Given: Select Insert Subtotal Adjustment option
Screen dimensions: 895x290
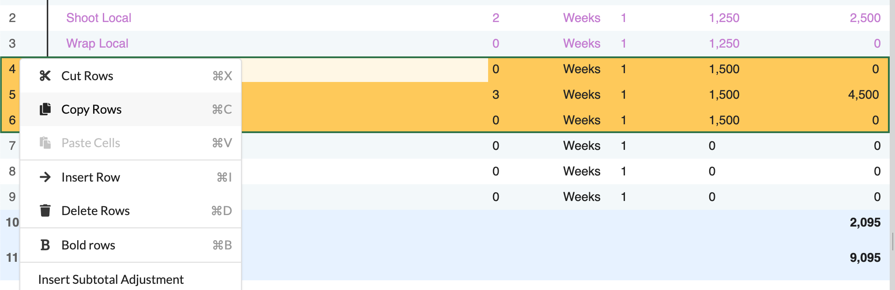Looking at the screenshot, I should click(111, 279).
